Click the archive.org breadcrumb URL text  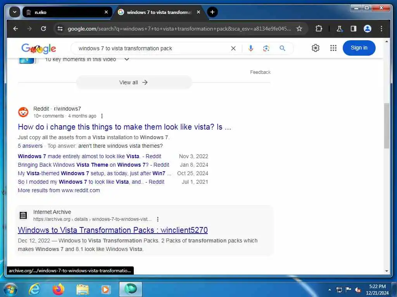coord(92,219)
